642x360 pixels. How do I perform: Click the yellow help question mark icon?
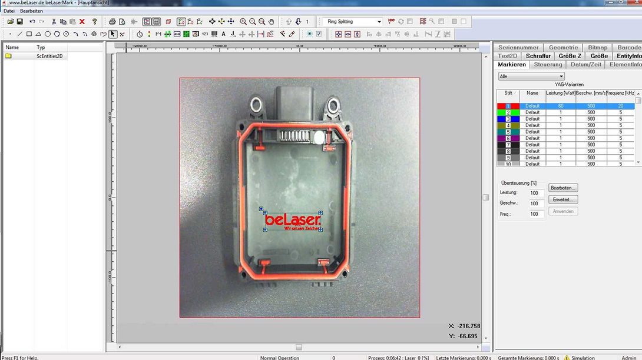click(x=94, y=22)
